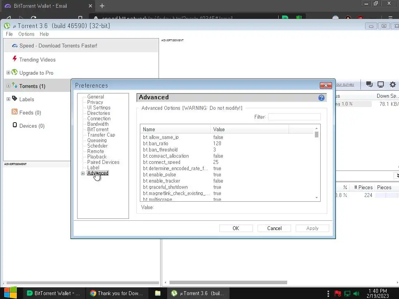
Task: Click the Upgrade to Pro uTorrent icon
Action: [x=14, y=72]
